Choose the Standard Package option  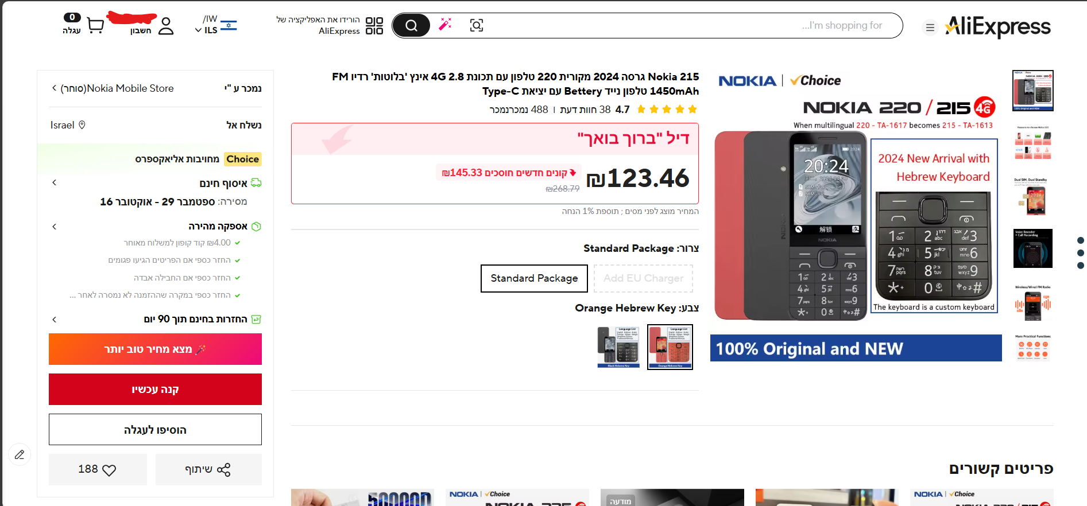(534, 278)
